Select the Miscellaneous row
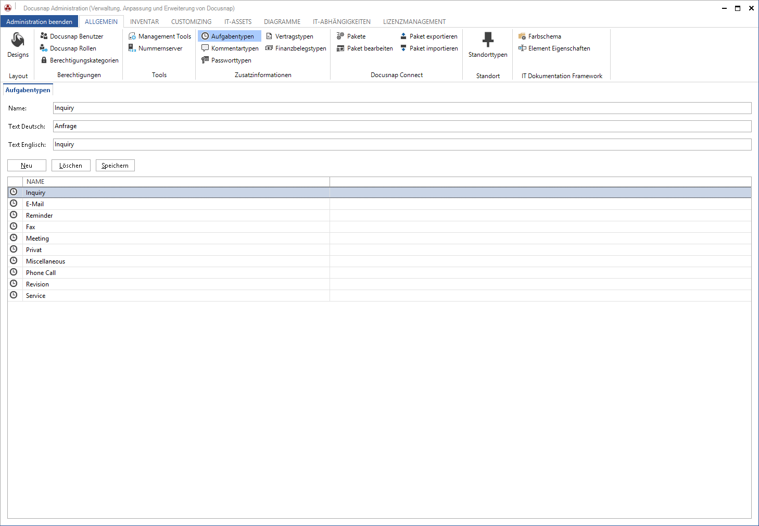 379,261
